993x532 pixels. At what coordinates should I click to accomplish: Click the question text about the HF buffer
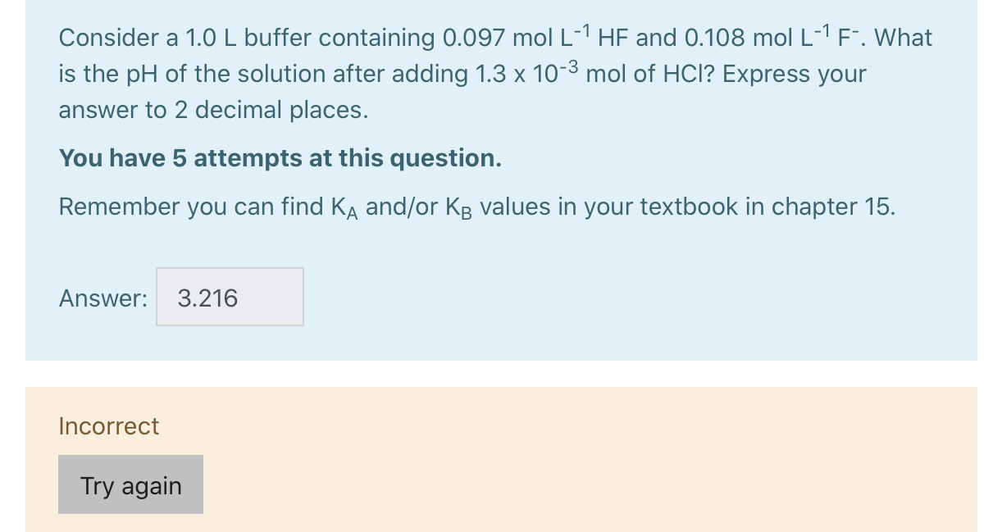point(492,73)
